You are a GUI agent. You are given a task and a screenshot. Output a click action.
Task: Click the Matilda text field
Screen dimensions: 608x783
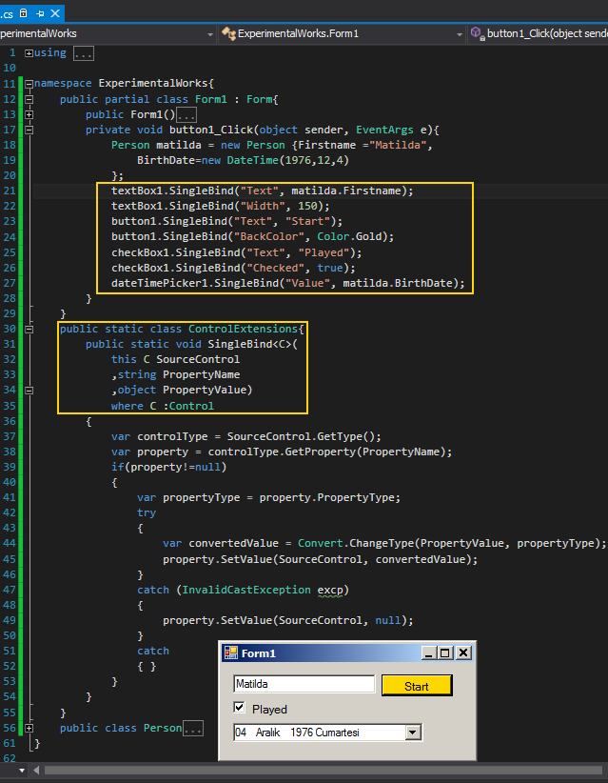tap(304, 685)
